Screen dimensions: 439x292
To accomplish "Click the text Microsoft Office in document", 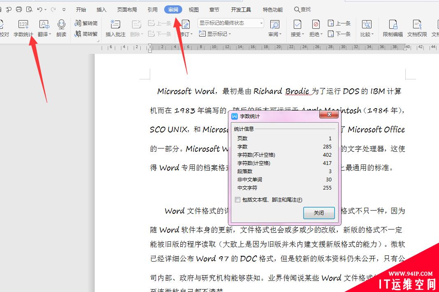I will point(376,130).
